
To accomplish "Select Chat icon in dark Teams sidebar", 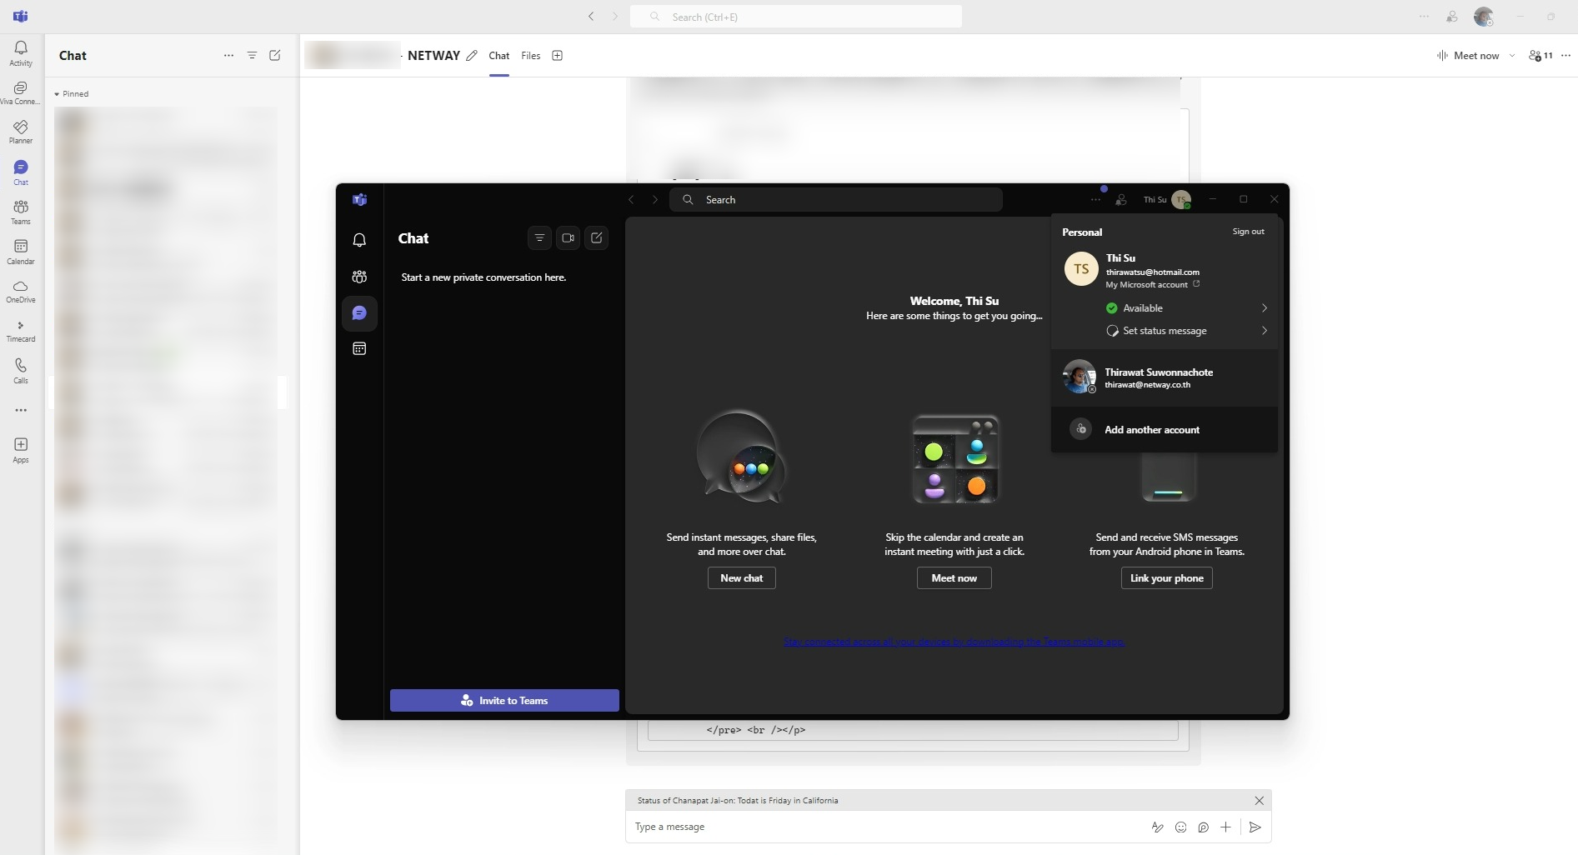I will click(359, 313).
